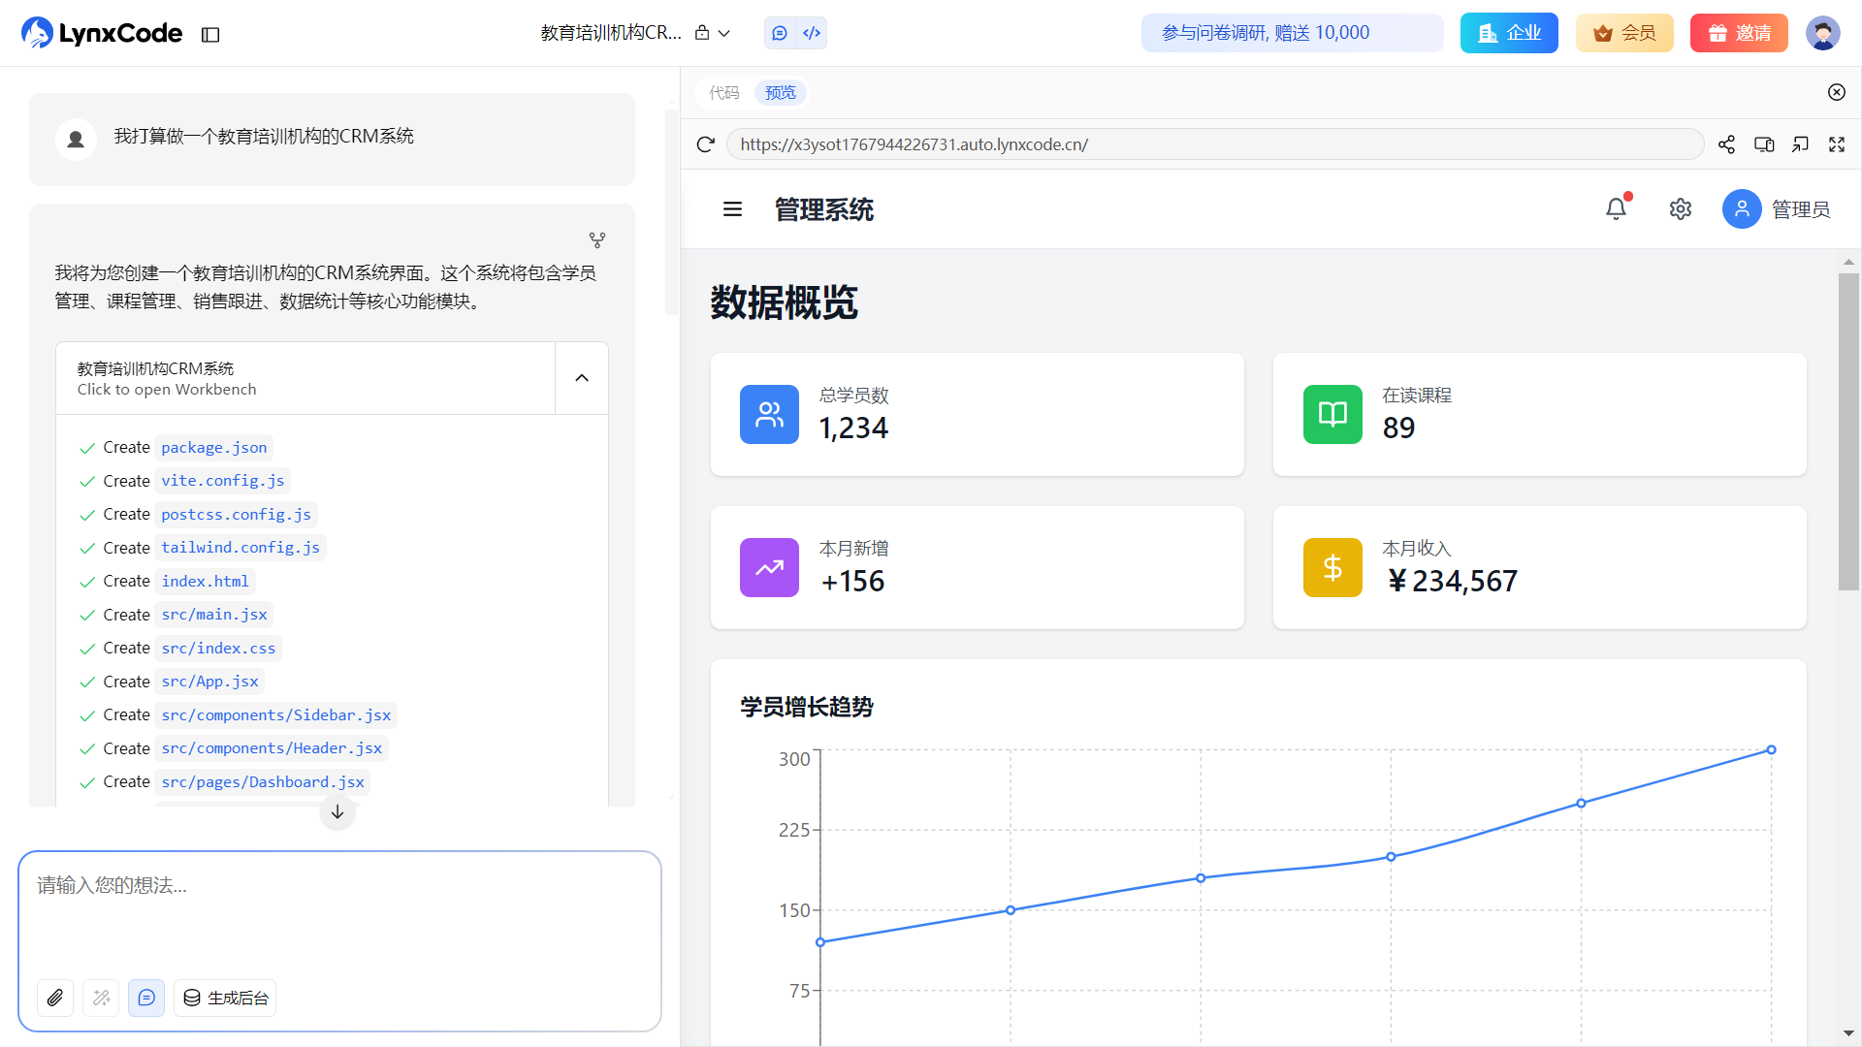Viewport: 1862px width, 1047px height.
Task: Open the notification bell in 管理系统
Action: coord(1616,208)
